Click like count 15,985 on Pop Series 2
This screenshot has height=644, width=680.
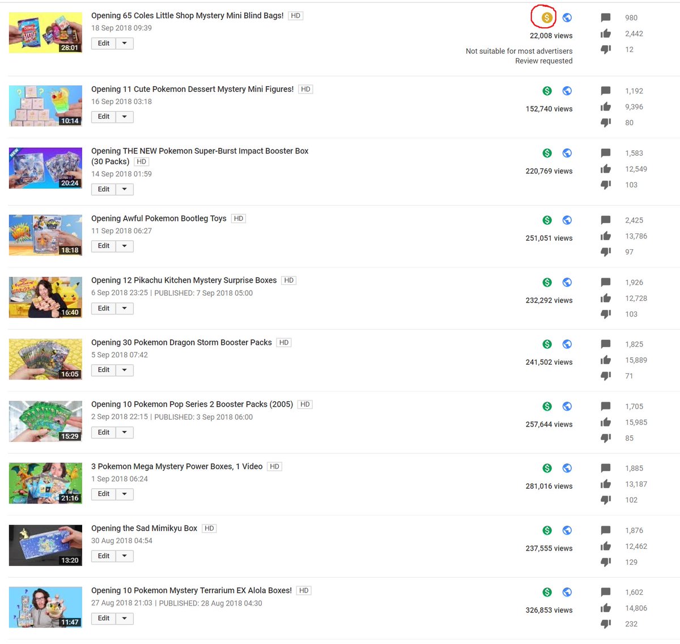tap(636, 423)
